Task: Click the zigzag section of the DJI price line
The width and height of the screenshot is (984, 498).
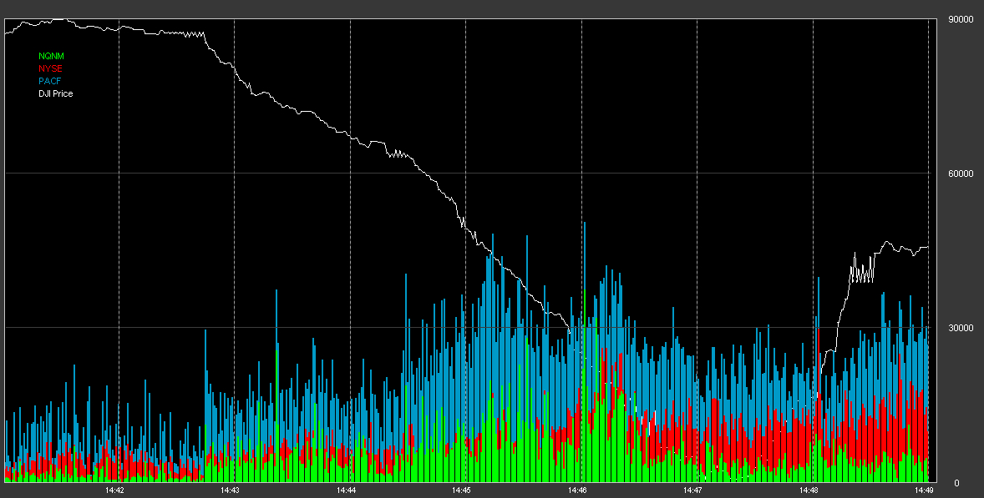Action: coord(862,271)
